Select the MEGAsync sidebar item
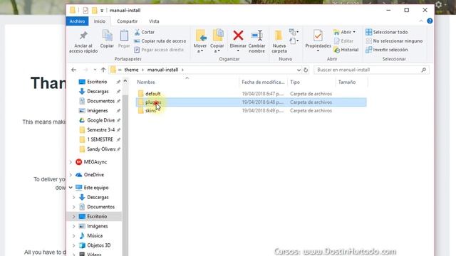 [95, 162]
